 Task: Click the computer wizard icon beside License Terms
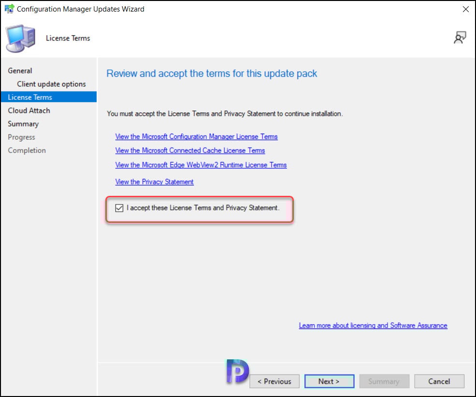(21, 38)
